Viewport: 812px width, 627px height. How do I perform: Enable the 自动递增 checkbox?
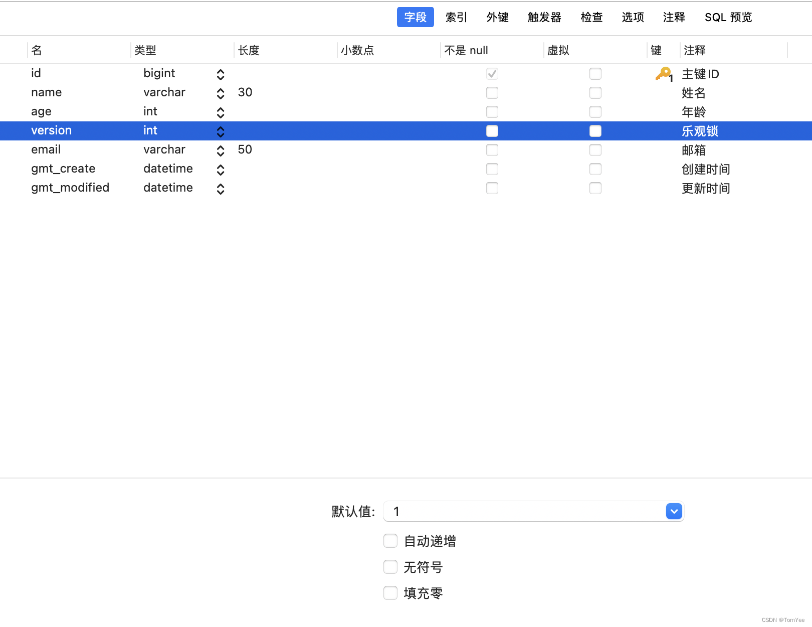[x=390, y=541]
